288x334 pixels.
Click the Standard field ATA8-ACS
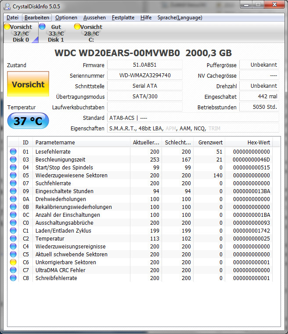click(x=193, y=118)
